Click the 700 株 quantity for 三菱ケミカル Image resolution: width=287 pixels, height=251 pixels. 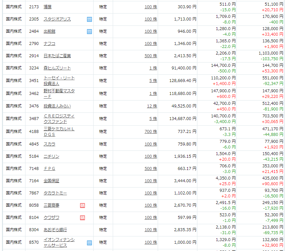click(x=151, y=132)
